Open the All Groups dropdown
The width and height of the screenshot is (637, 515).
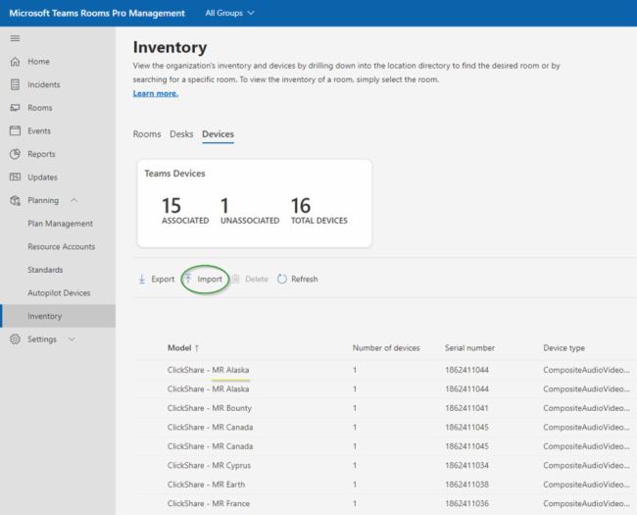[x=230, y=13]
